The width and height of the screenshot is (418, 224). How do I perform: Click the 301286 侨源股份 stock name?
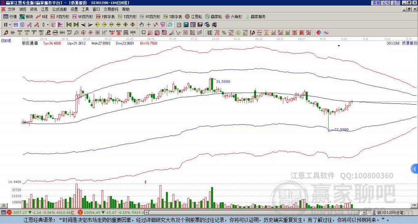click(402, 43)
